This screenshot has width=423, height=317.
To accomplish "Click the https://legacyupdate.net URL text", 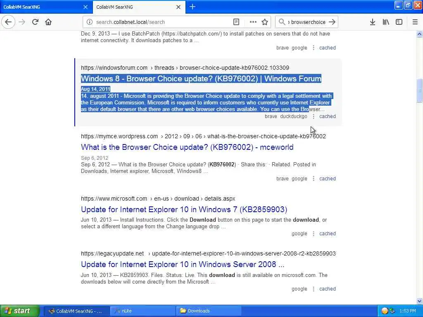I will pyautogui.click(x=112, y=253).
